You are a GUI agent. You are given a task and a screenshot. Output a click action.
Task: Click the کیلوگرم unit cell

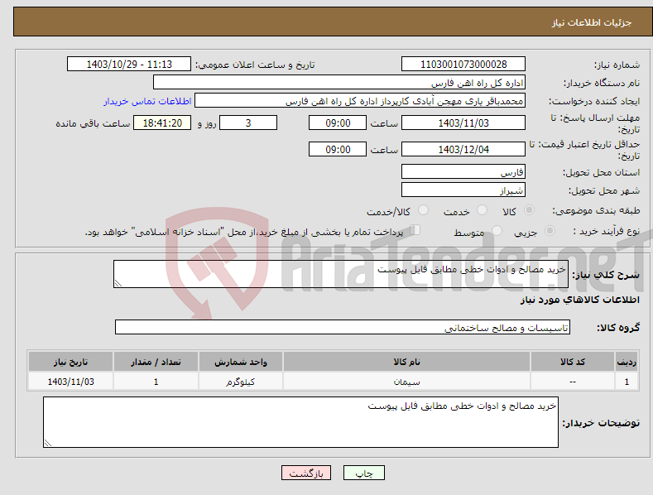pyautogui.click(x=240, y=382)
